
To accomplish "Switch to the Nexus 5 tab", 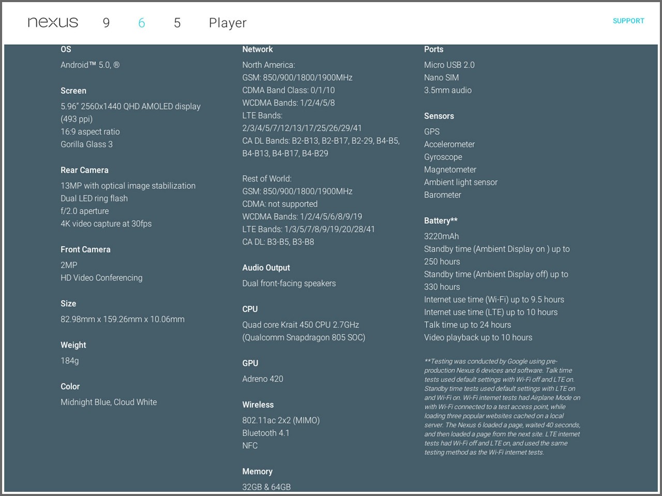I will [177, 23].
